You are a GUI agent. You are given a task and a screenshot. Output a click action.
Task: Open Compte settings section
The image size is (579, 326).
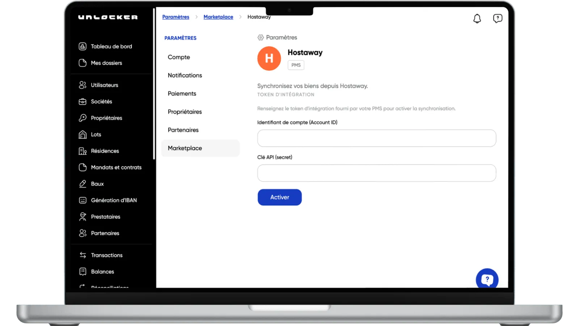(179, 57)
